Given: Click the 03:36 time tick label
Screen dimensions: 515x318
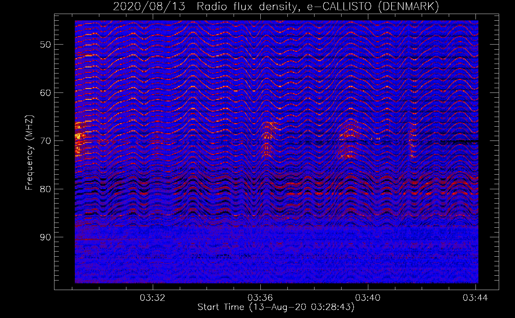Looking at the screenshot, I should click(x=260, y=298).
